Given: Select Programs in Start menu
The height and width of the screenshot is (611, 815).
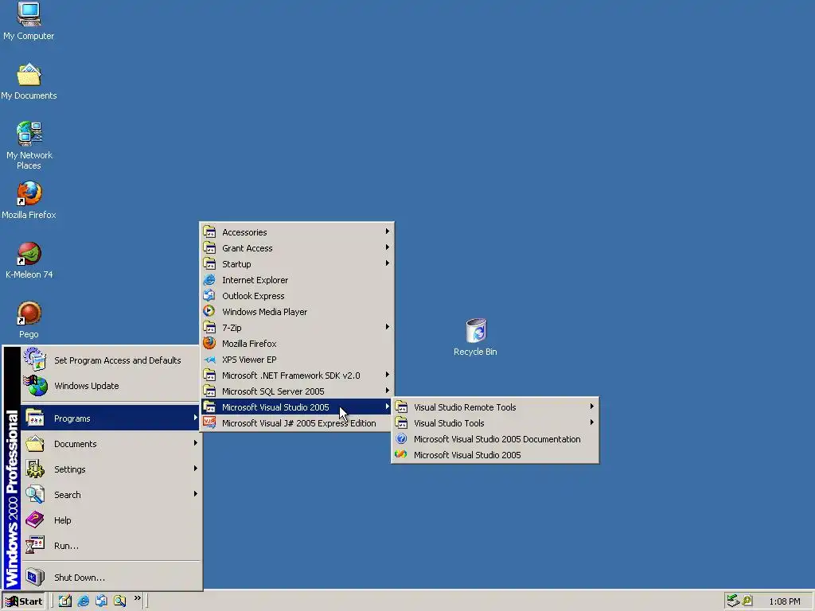Looking at the screenshot, I should tap(110, 418).
